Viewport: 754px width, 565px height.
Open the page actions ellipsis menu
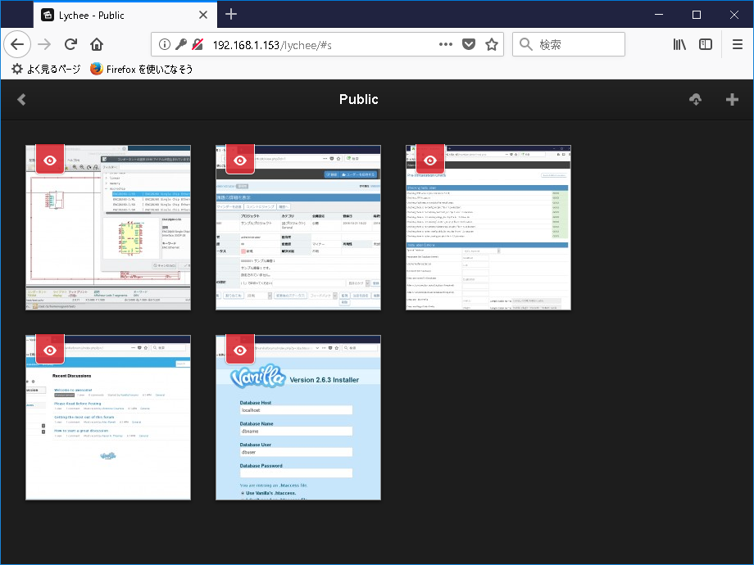coord(445,44)
